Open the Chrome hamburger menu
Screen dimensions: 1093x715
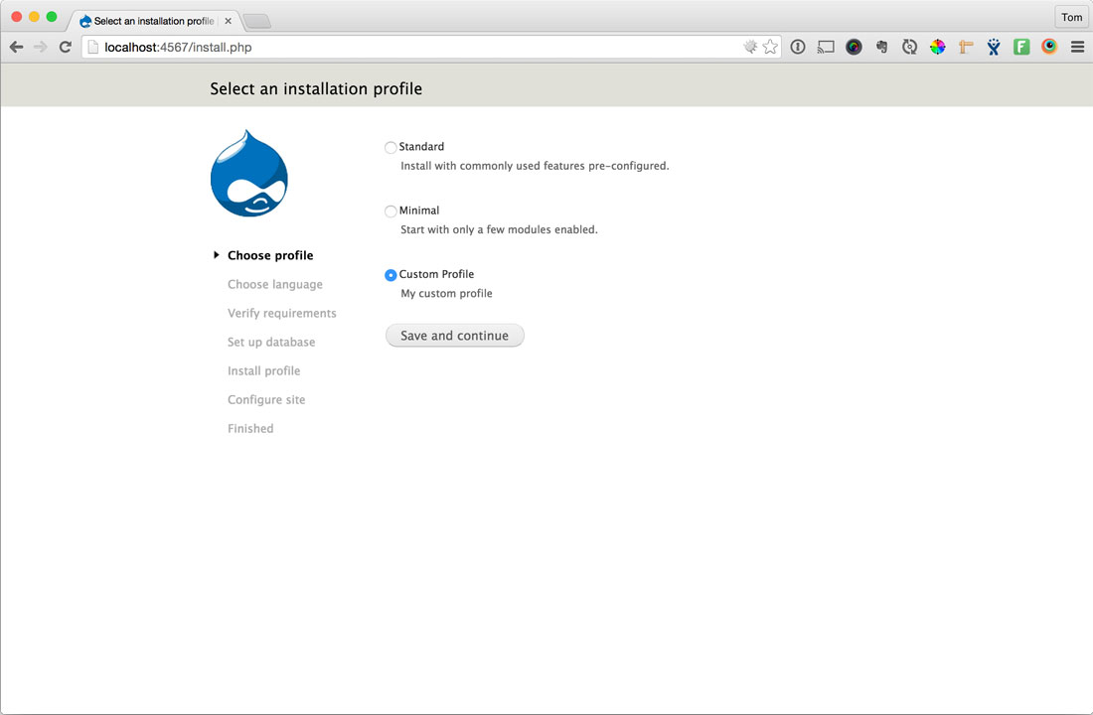tap(1077, 47)
